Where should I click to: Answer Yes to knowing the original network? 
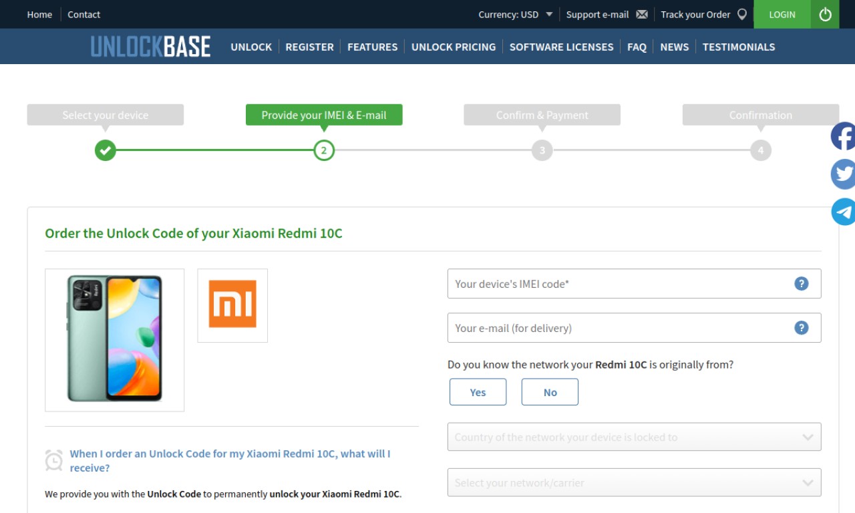pos(478,392)
